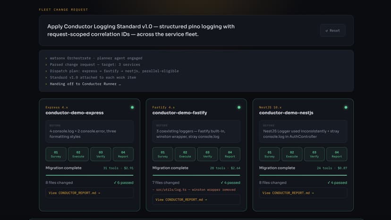Click the change request description text
The width and height of the screenshot is (391, 220).
(141, 30)
